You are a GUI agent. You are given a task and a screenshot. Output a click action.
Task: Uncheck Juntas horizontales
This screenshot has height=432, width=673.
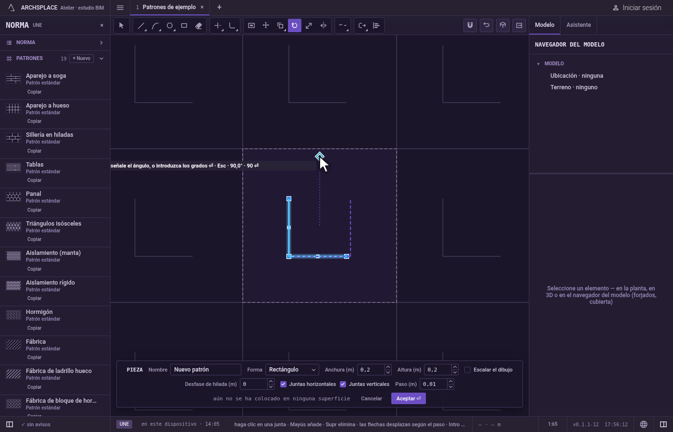click(x=283, y=384)
